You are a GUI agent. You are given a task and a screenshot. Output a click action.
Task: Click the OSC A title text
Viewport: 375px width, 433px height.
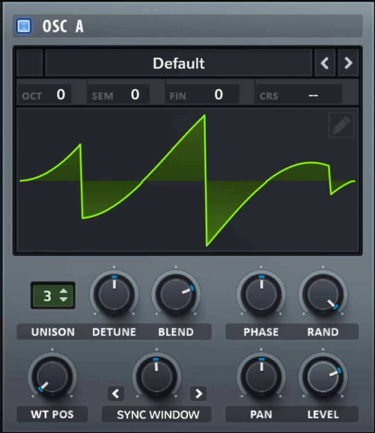click(62, 26)
